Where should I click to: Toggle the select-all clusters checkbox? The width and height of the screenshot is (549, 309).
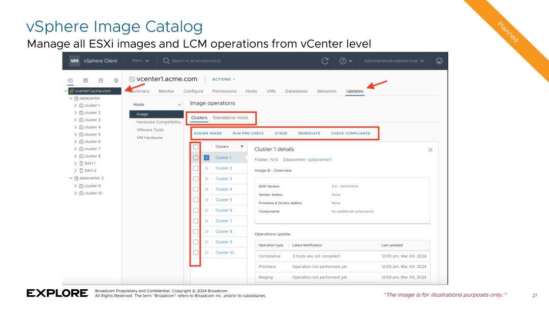click(196, 147)
